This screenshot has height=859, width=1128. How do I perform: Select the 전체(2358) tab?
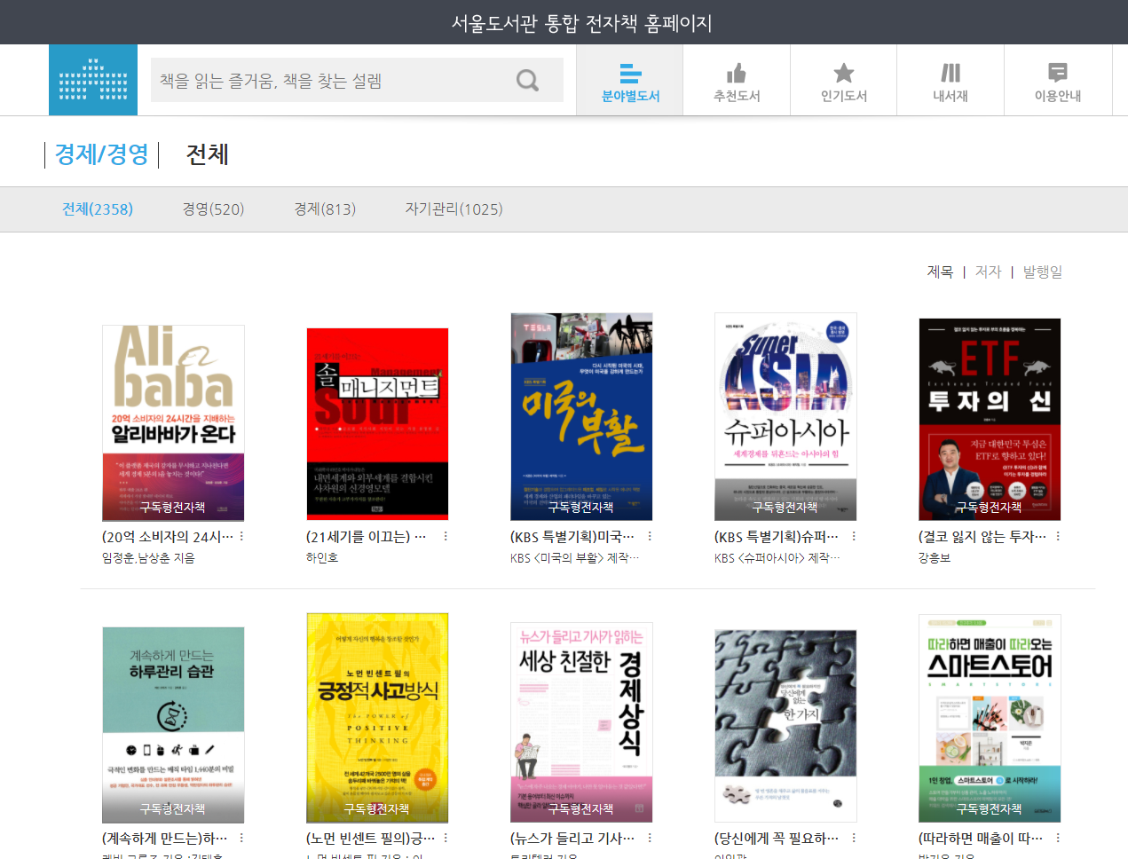pyautogui.click(x=98, y=209)
